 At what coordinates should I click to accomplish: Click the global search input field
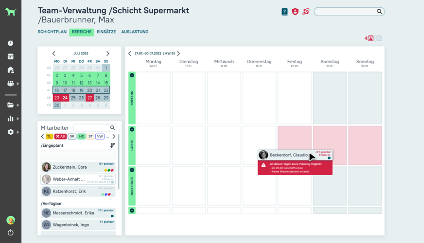pos(349,11)
